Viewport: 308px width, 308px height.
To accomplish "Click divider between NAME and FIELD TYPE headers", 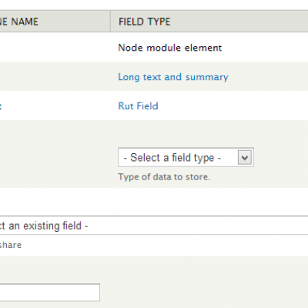I will coord(110,22).
